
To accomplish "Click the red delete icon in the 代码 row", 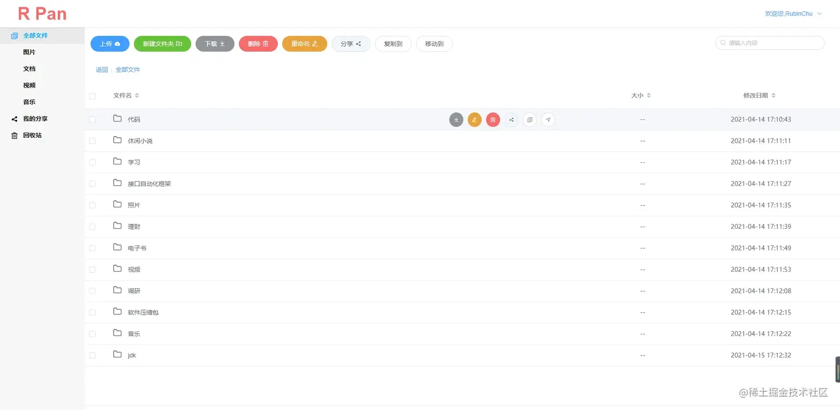I will tap(493, 119).
